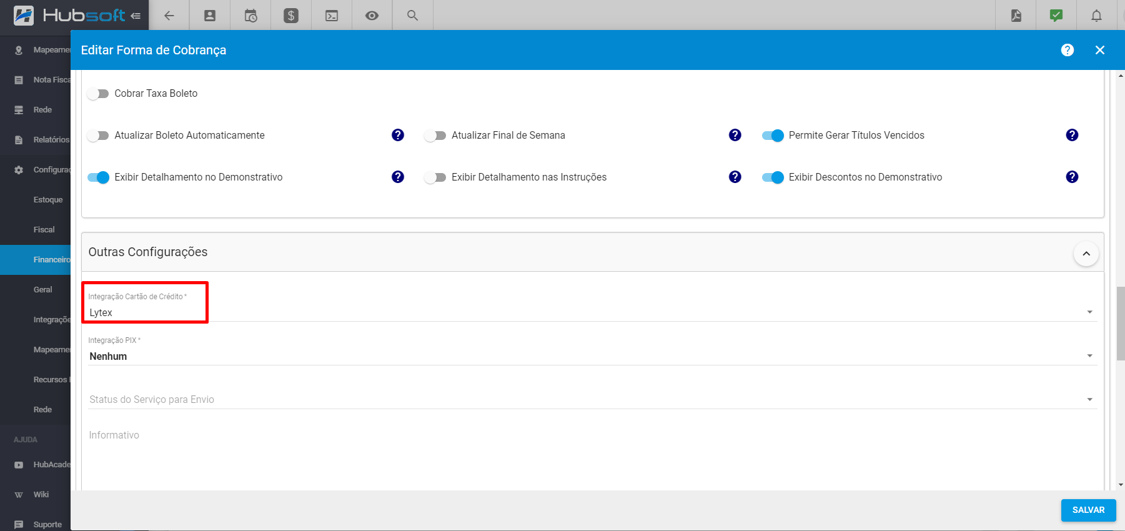Disable Permite Gerar Títulos Vencidos switch
The image size is (1125, 531).
773,136
